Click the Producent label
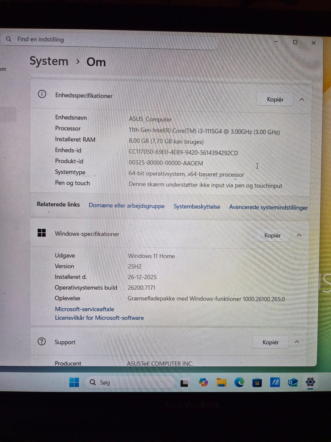Image resolution: width=331 pixels, height=442 pixels. pos(68,363)
